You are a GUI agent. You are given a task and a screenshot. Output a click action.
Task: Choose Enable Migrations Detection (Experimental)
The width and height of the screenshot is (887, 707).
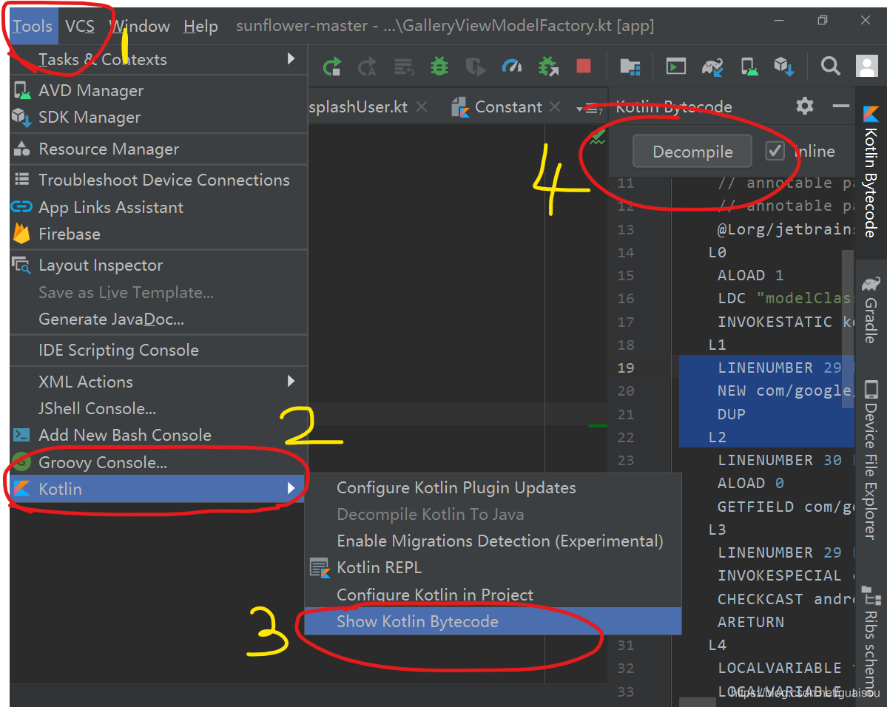point(493,541)
